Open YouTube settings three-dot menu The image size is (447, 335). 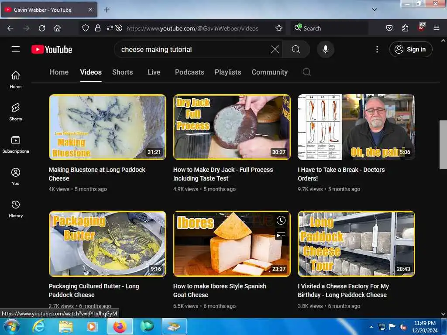click(x=377, y=49)
